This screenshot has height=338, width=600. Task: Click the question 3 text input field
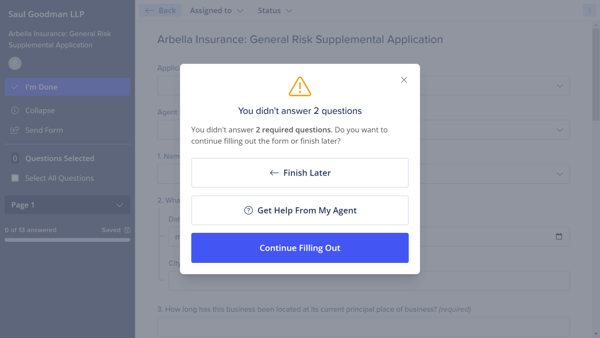pyautogui.click(x=363, y=327)
